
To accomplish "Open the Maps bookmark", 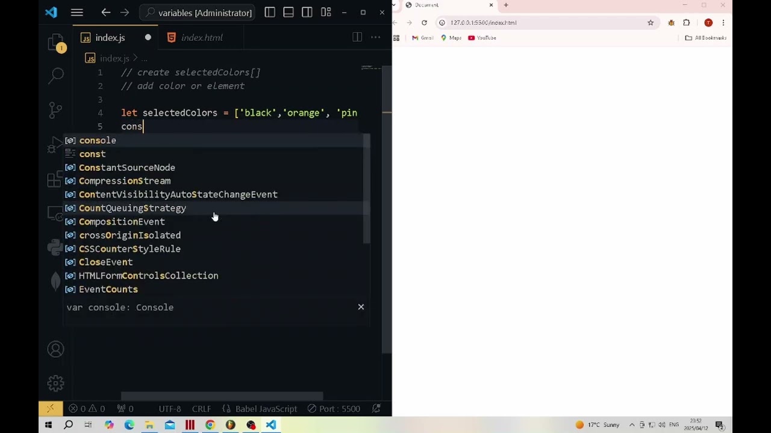I will [x=451, y=38].
